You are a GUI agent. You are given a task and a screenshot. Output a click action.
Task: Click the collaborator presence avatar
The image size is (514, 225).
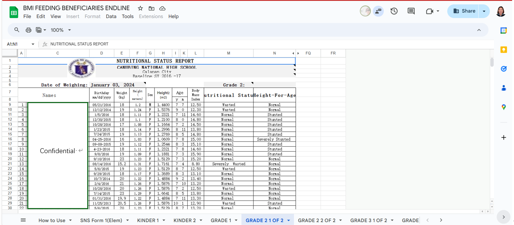click(x=365, y=11)
